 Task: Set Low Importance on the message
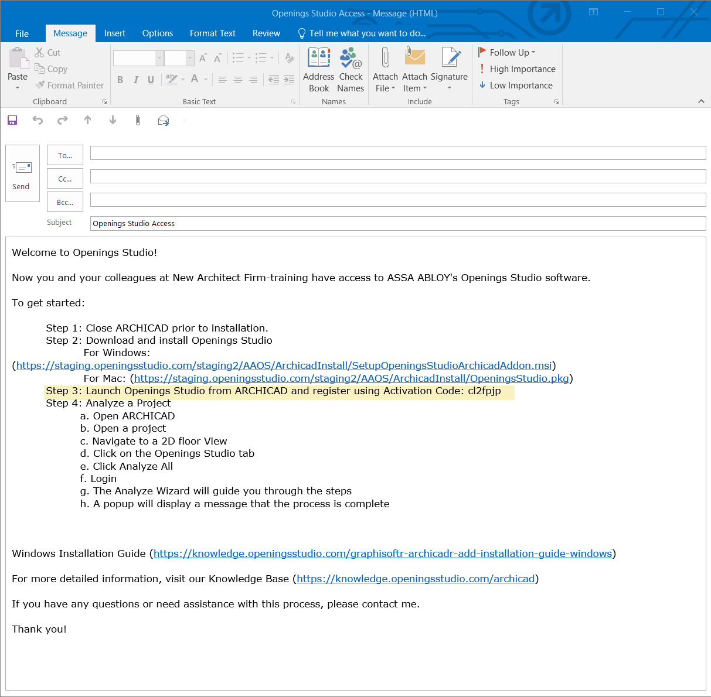(516, 85)
